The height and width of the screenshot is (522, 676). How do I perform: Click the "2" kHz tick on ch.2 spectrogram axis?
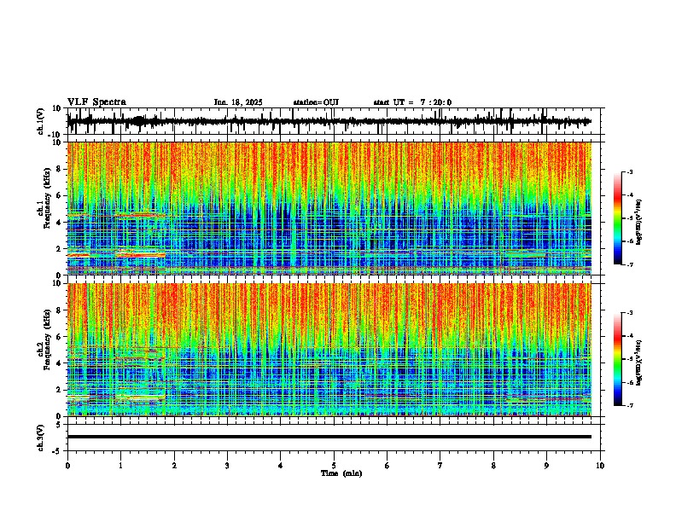(x=60, y=390)
